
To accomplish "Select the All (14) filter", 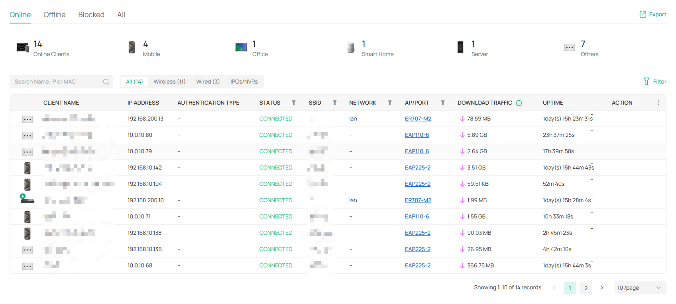I will 134,82.
